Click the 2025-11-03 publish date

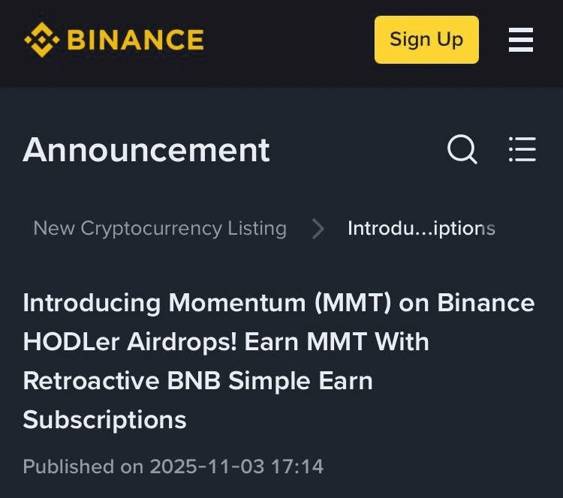tap(207, 466)
